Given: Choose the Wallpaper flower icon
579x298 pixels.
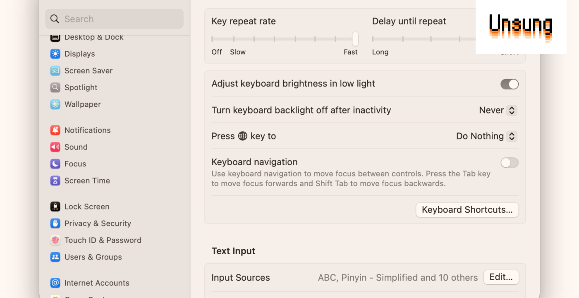Looking at the screenshot, I should pos(55,104).
